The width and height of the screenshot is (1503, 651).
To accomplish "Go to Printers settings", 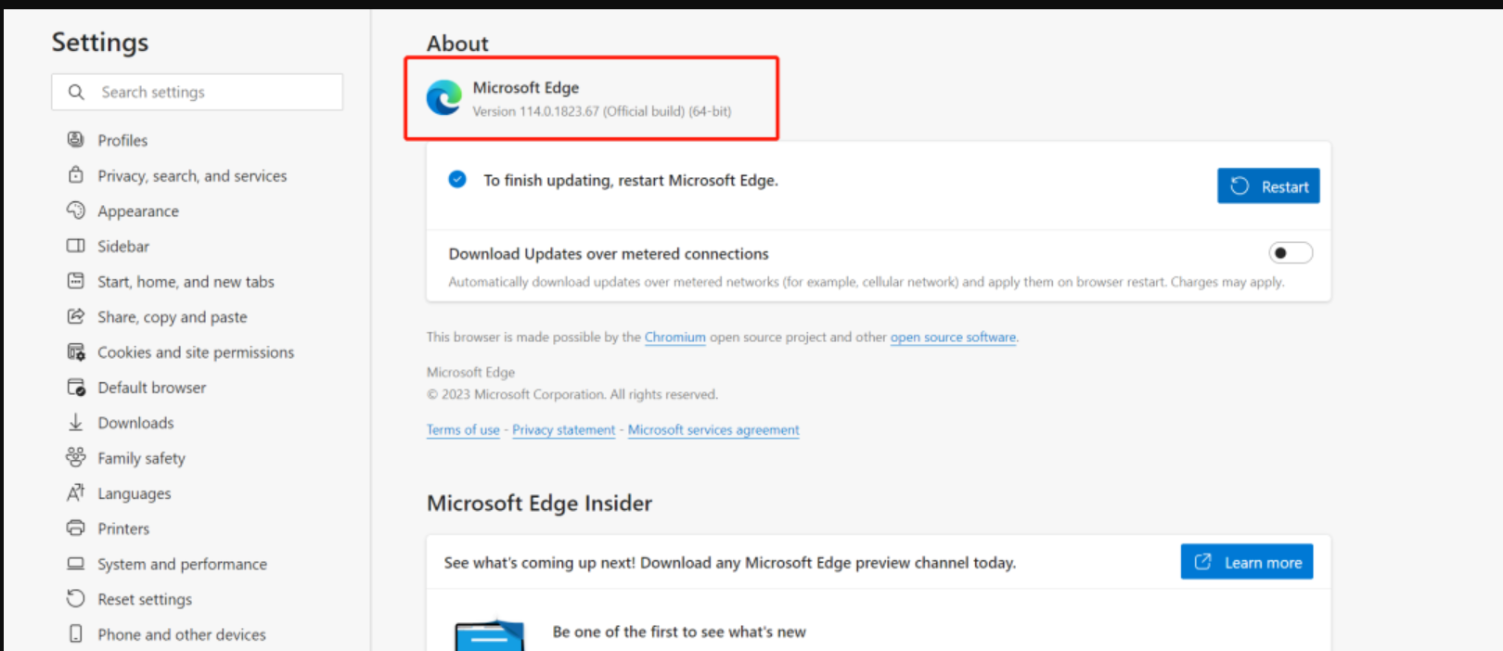I will [x=123, y=529].
